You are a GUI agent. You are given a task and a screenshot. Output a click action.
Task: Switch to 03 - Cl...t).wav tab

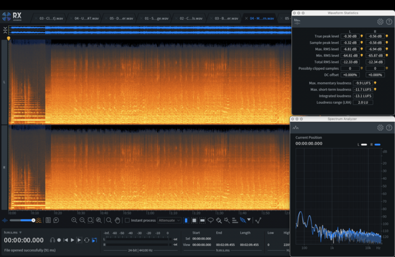(x=51, y=19)
